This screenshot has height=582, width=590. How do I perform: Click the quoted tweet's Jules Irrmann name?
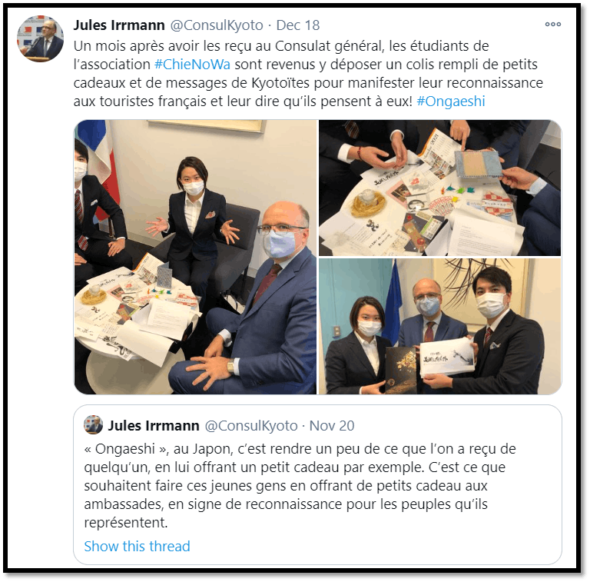[x=154, y=426]
